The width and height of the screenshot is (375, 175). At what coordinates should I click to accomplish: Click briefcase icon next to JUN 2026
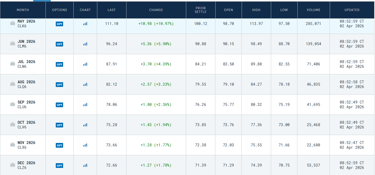click(x=13, y=44)
